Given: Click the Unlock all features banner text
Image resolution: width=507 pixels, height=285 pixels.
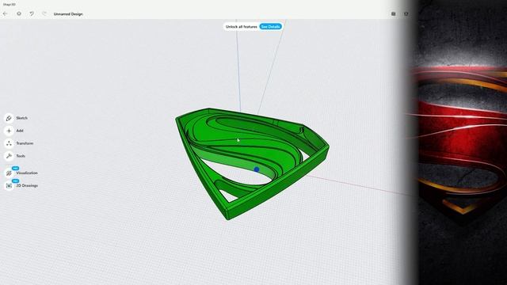Looking at the screenshot, I should (241, 27).
